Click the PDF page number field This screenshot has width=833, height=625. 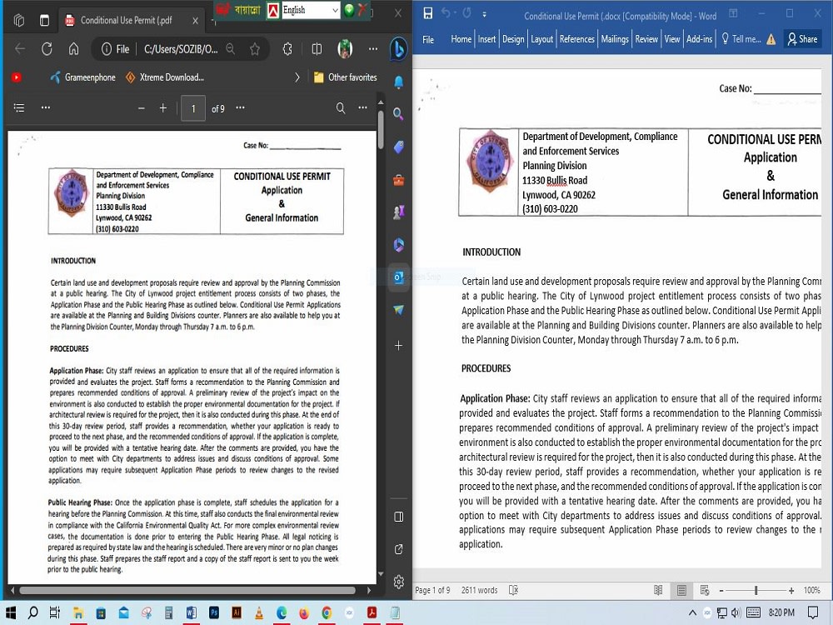coord(193,108)
